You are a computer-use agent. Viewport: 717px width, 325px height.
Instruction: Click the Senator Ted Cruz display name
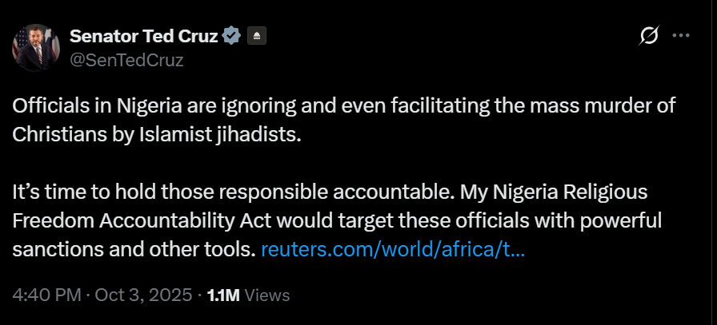tap(144, 36)
